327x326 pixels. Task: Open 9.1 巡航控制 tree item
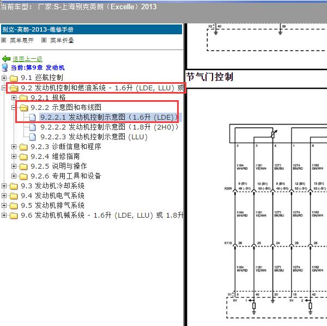coord(42,78)
